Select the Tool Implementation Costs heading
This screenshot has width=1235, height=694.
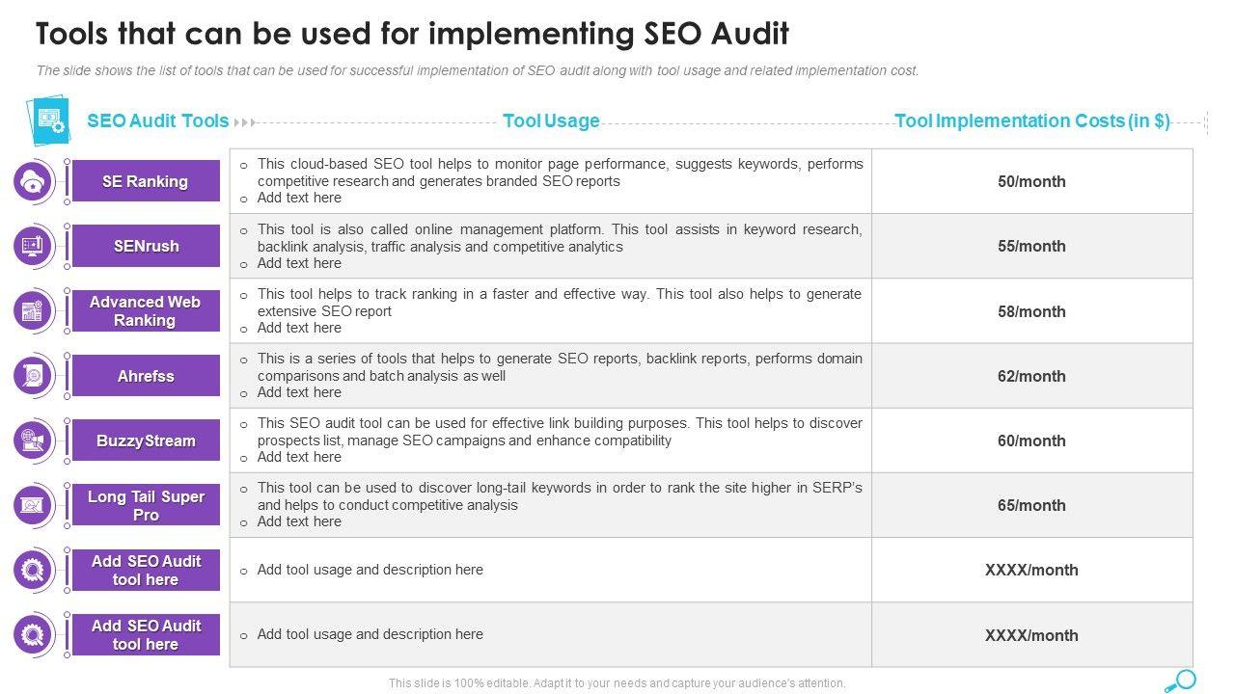point(1031,121)
